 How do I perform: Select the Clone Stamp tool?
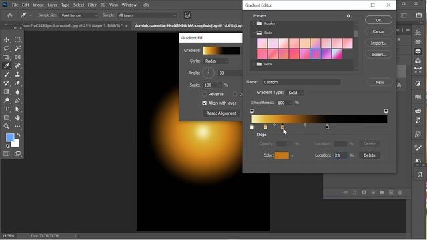point(18,74)
